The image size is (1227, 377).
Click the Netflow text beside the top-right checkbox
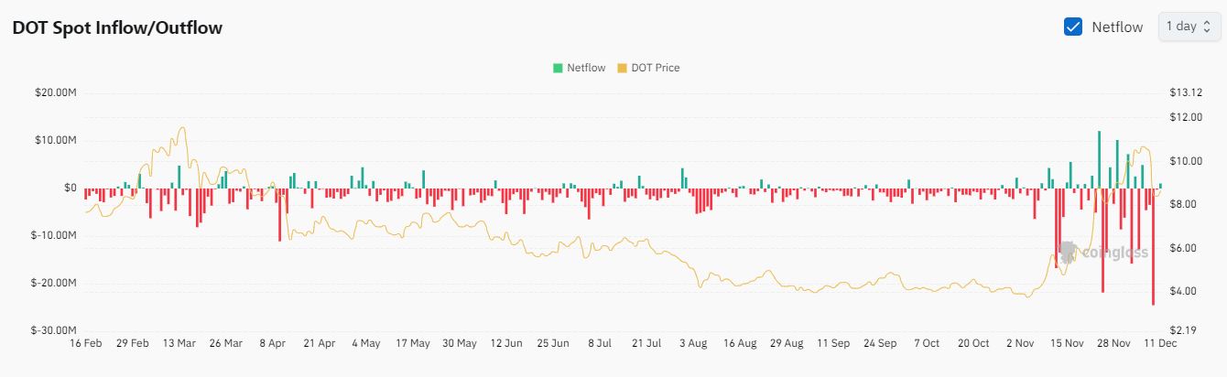pyautogui.click(x=1117, y=27)
